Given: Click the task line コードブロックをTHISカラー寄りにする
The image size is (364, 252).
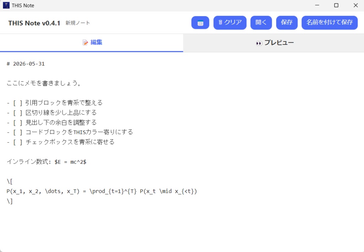Looking at the screenshot, I should point(70,132).
